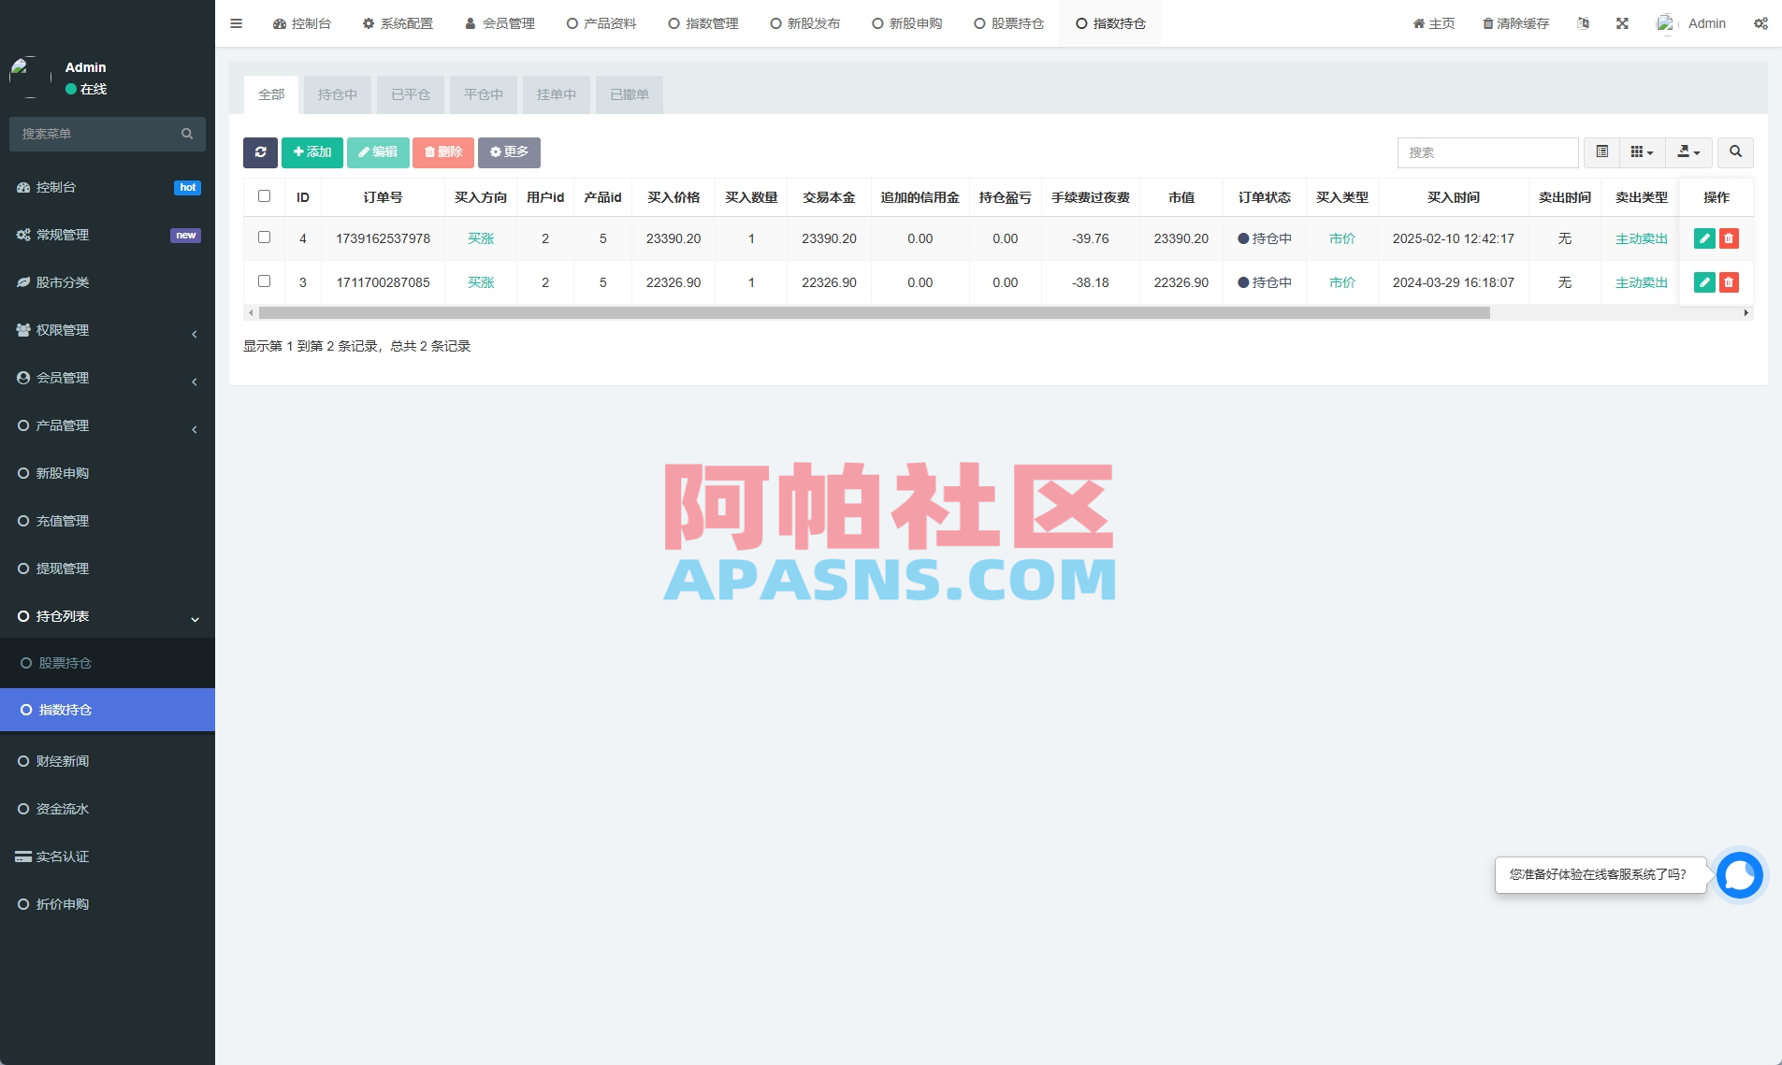The width and height of the screenshot is (1782, 1065).
Task: Switch to the 持仓中 tab
Action: tap(336, 94)
